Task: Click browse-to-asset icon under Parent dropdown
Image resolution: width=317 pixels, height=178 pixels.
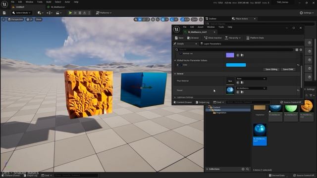Action: [x=242, y=92]
